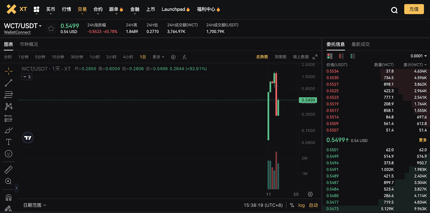The height and width of the screenshot is (213, 430).
Task: Open the search magnifier in header
Action: pos(394,10)
